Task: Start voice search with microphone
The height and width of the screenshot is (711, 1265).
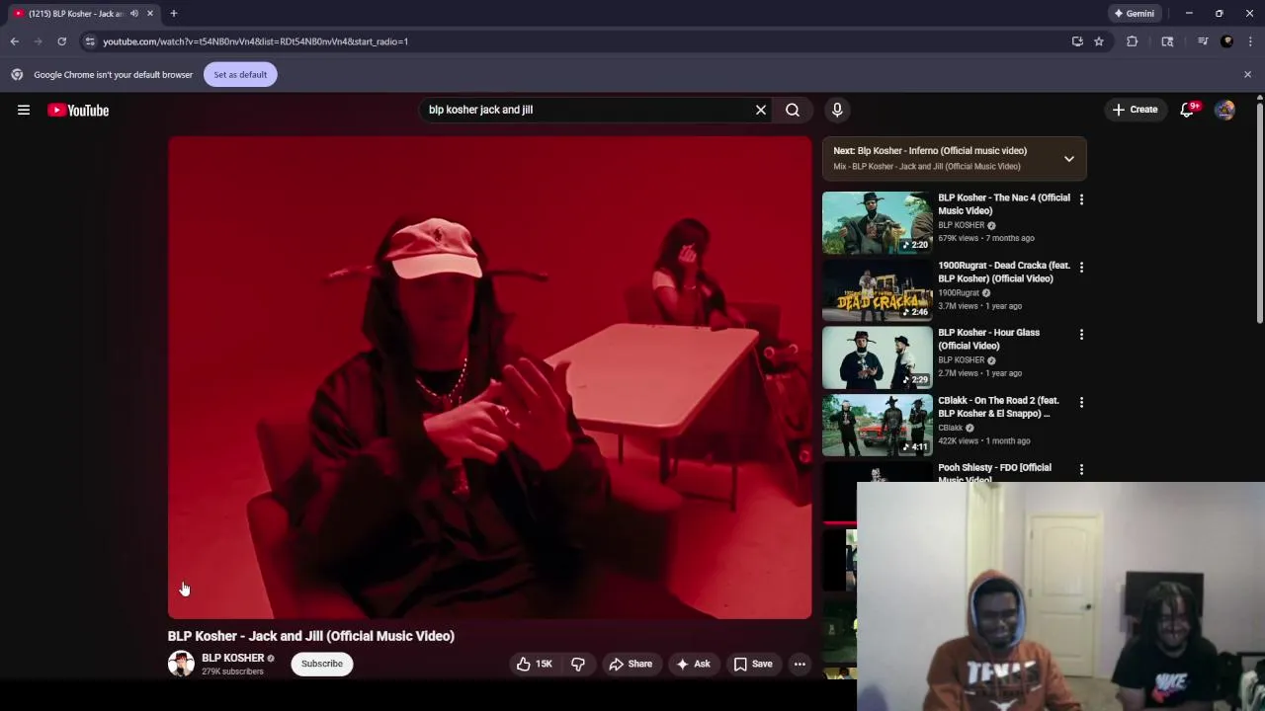Action: (x=837, y=110)
